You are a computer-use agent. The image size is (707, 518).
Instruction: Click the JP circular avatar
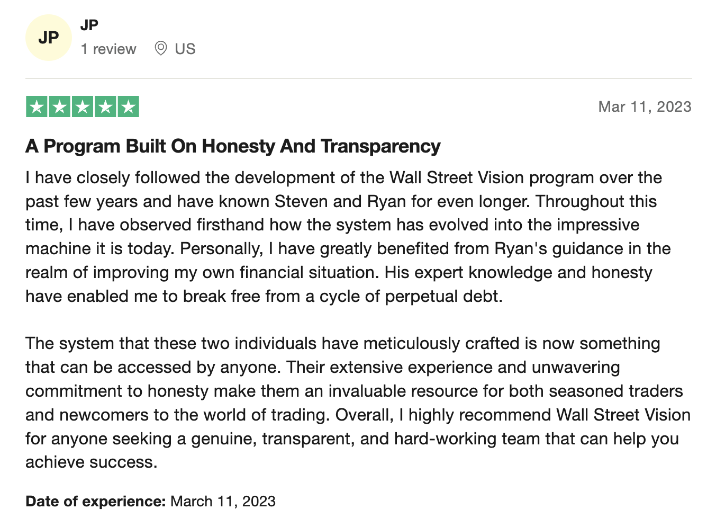49,38
